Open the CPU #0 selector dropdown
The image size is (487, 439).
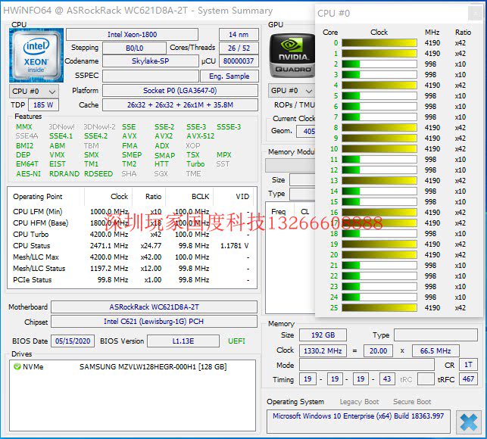click(x=34, y=92)
